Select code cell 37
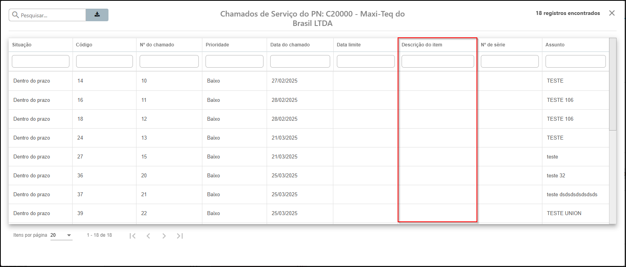Image resolution: width=626 pixels, height=267 pixels. click(80, 194)
